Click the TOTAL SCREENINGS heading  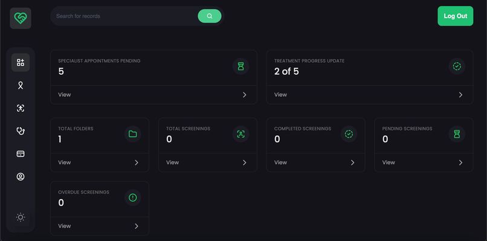(x=189, y=129)
